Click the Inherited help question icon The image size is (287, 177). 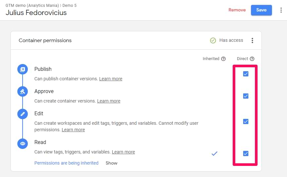[224, 59]
